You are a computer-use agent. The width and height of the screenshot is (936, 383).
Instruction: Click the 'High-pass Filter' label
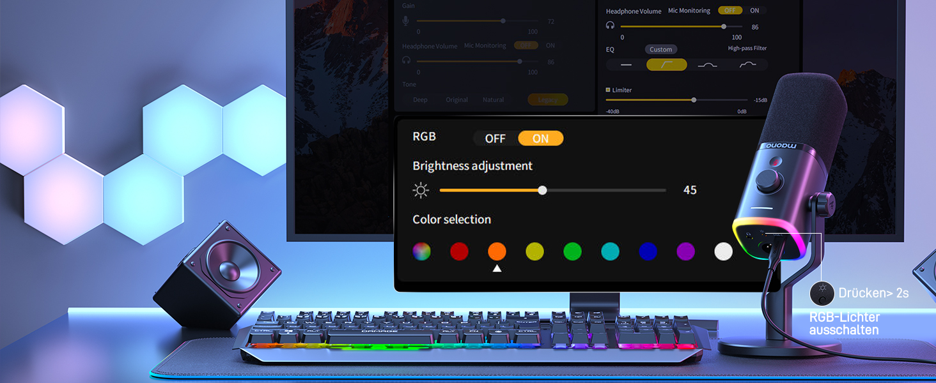[x=747, y=49]
